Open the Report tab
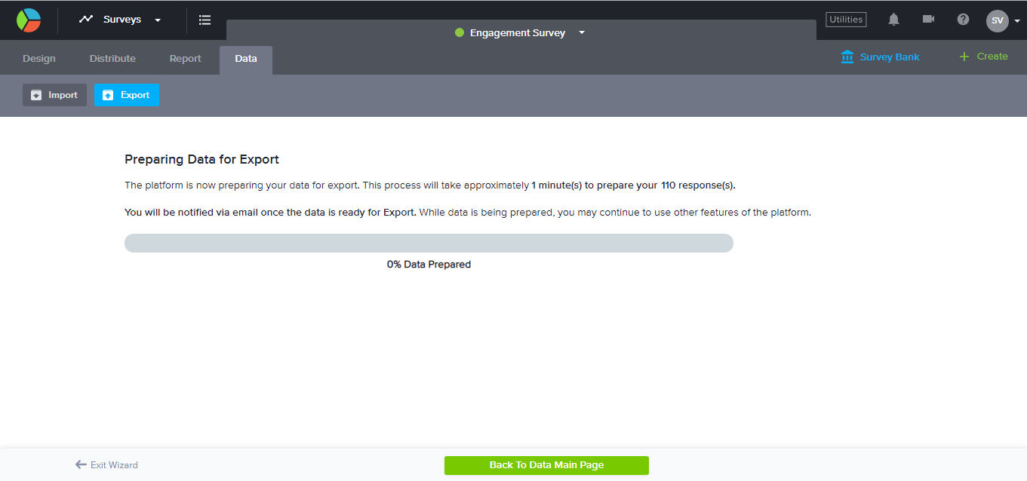Screen dimensions: 1027x481 click(x=185, y=59)
